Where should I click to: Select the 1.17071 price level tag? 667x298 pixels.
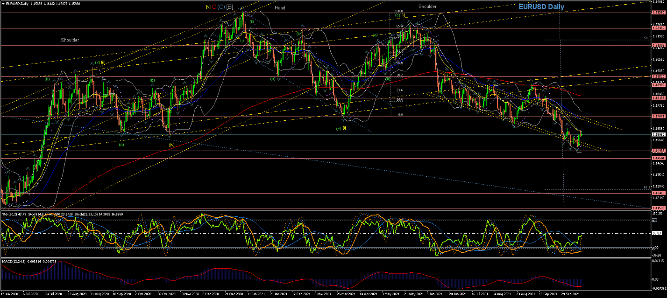point(659,117)
